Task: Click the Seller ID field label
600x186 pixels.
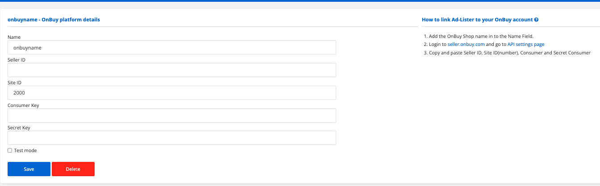Action: (17, 60)
